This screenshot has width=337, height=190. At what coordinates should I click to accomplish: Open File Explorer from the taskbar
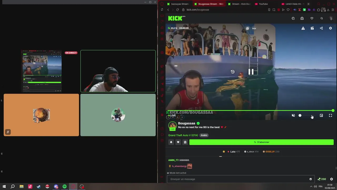pyautogui.click(x=22, y=187)
